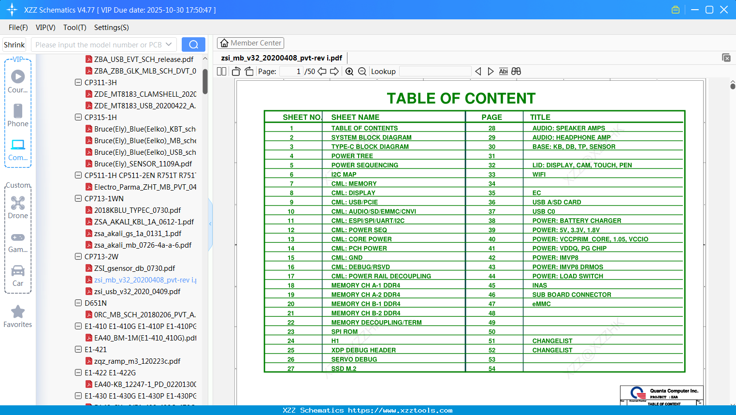This screenshot has height=415, width=736.
Task: Zoom out of the schematic
Action: tap(362, 72)
